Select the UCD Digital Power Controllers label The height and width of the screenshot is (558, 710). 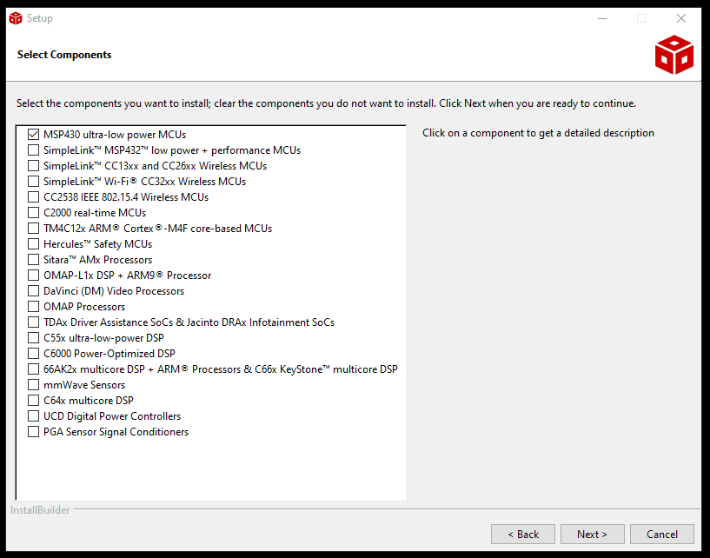point(112,416)
